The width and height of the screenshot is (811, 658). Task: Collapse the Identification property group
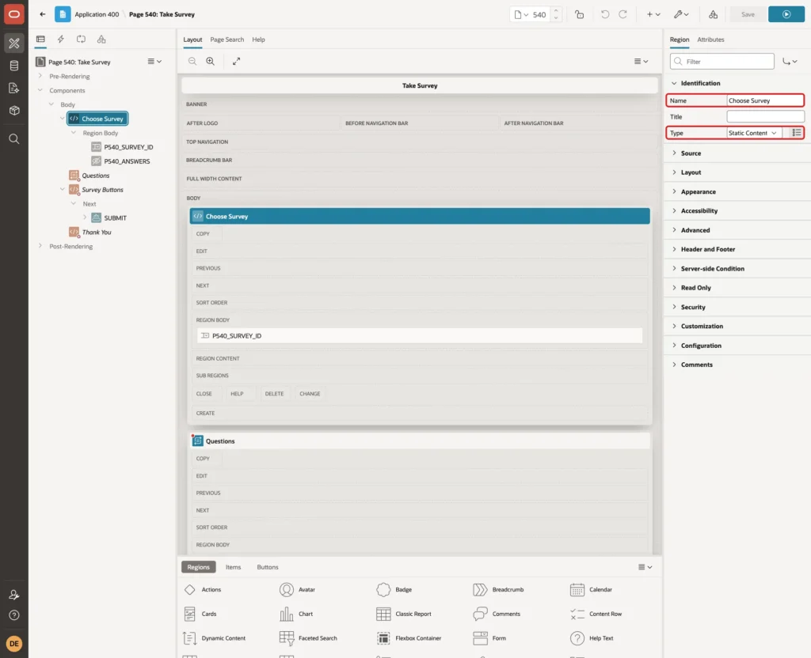click(674, 83)
